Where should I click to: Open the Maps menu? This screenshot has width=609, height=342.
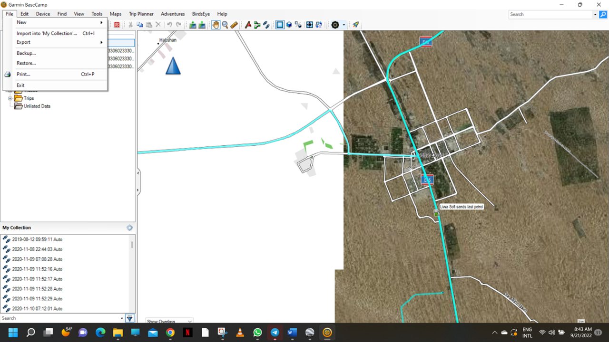tap(116, 14)
